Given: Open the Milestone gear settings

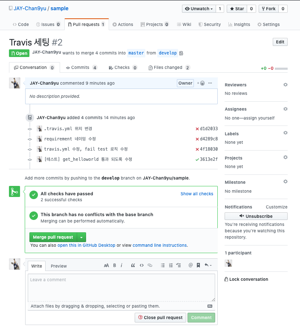Looking at the screenshot, I should pos(286,182).
